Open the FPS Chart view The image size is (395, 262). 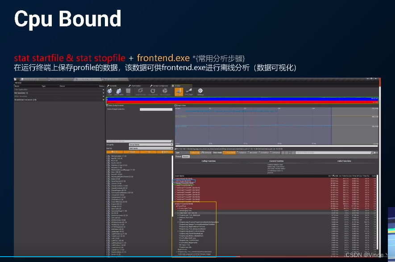point(189,91)
